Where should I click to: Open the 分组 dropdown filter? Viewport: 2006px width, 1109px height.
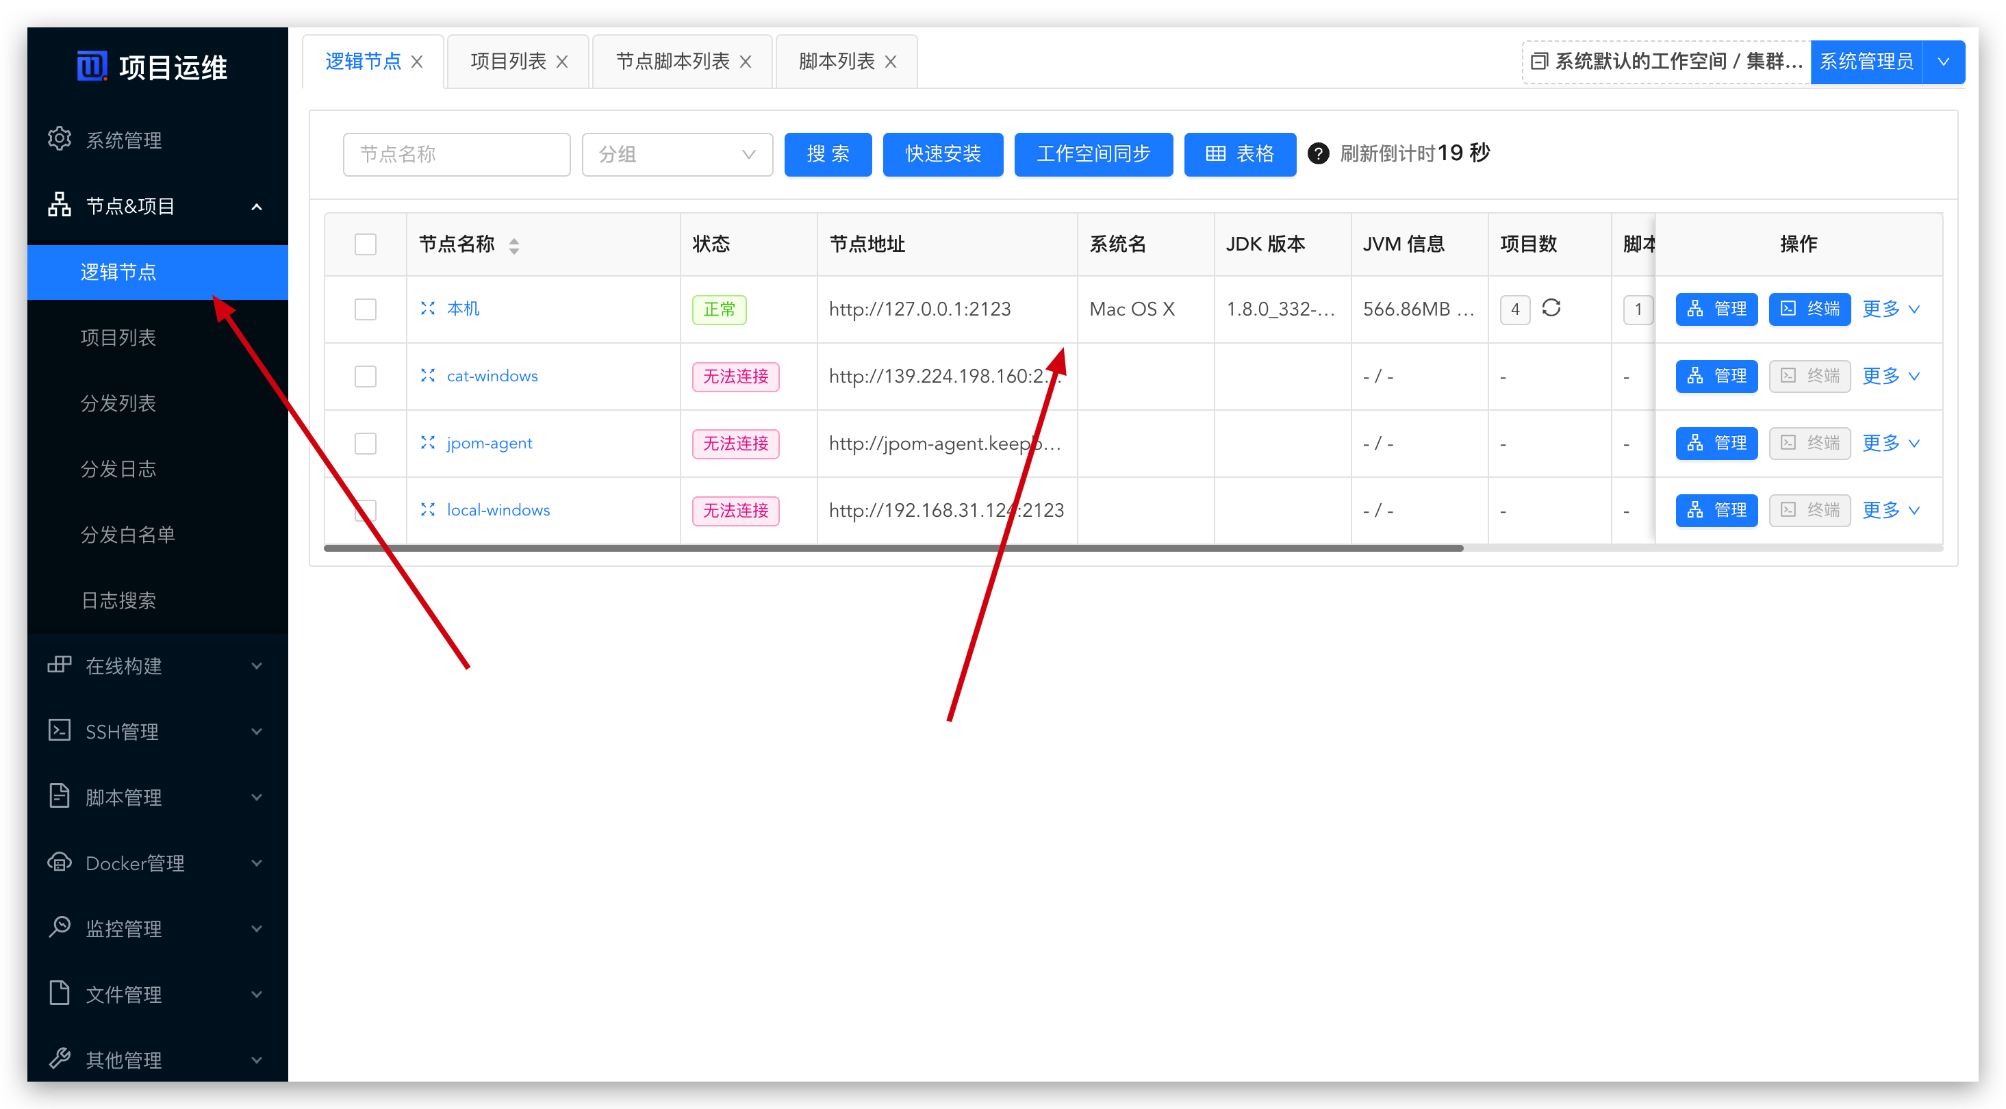[x=676, y=154]
